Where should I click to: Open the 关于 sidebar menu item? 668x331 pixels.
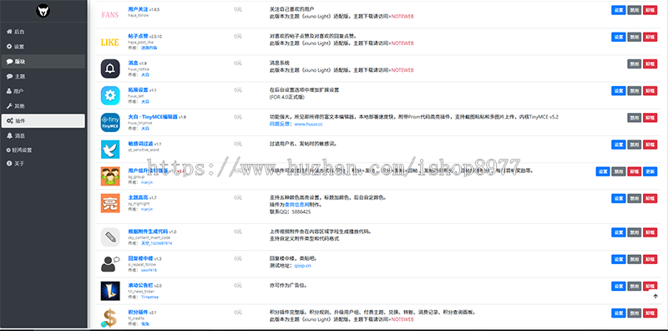pos(43,163)
